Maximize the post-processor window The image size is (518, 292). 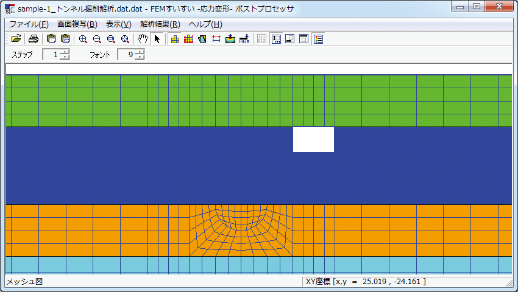point(477,6)
